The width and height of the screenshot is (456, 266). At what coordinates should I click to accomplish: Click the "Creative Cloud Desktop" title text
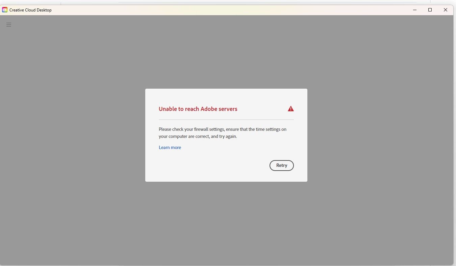click(x=30, y=10)
